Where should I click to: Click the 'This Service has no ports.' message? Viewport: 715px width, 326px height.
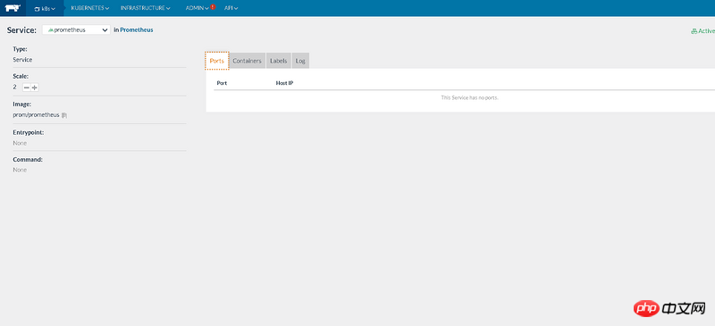click(x=470, y=97)
